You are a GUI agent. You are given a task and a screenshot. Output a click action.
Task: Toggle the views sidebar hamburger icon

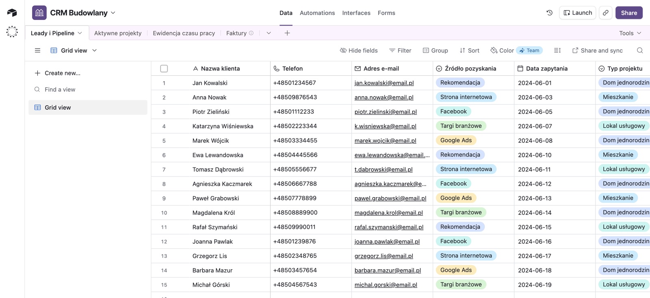pos(37,50)
